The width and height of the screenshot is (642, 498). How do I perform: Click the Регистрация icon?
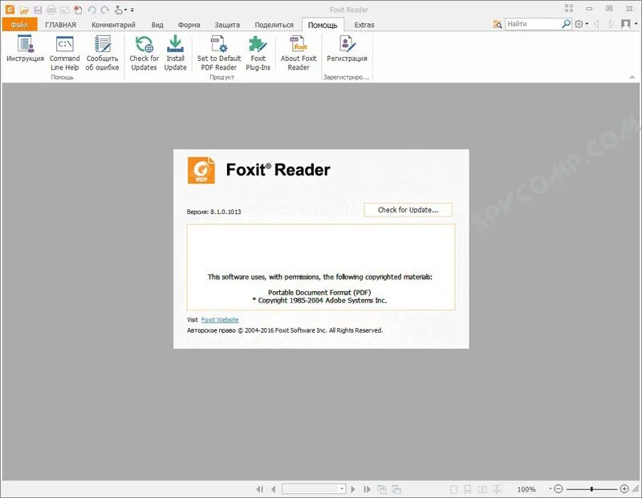point(348,55)
